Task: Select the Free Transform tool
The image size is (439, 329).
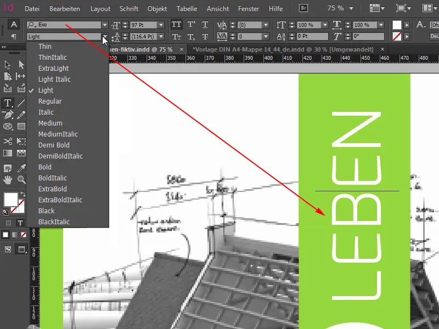Action: pyautogui.click(x=21, y=141)
